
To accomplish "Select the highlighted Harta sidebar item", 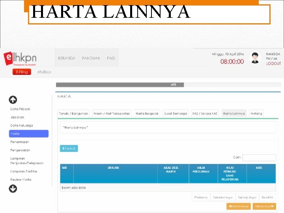I will 29,134.
